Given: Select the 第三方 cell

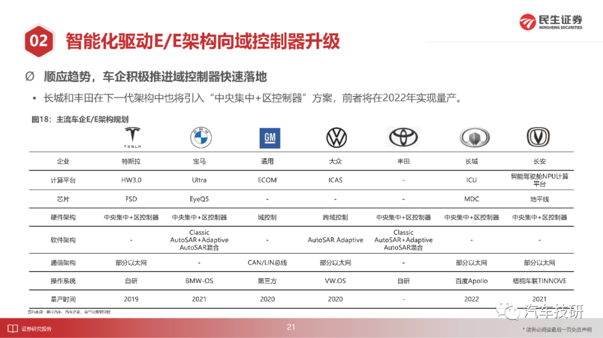Looking at the screenshot, I should (267, 281).
